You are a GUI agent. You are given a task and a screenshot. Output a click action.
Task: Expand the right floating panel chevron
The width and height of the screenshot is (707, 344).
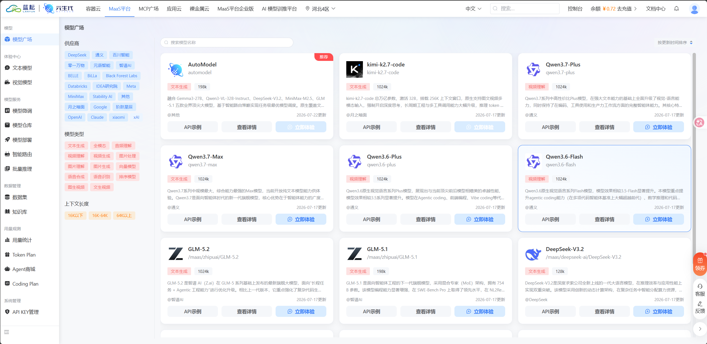pos(700,329)
